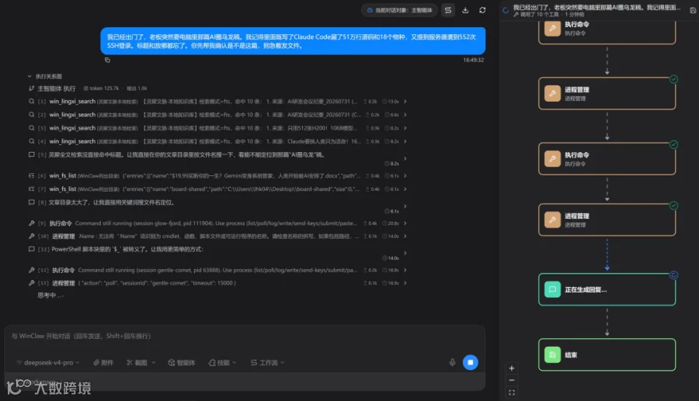
Task: Click the branch icon beside 主智能体 执行
Action: pyautogui.click(x=32, y=88)
